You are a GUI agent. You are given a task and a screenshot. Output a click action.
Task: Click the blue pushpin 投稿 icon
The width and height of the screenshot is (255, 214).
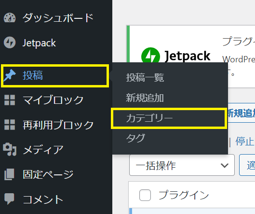[10, 75]
